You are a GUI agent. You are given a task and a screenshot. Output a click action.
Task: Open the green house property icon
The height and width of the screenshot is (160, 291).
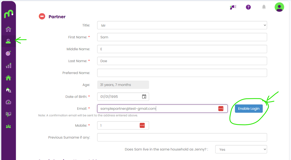pos(8,78)
